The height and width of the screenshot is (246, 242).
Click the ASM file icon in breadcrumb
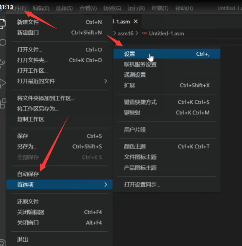pyautogui.click(x=144, y=33)
